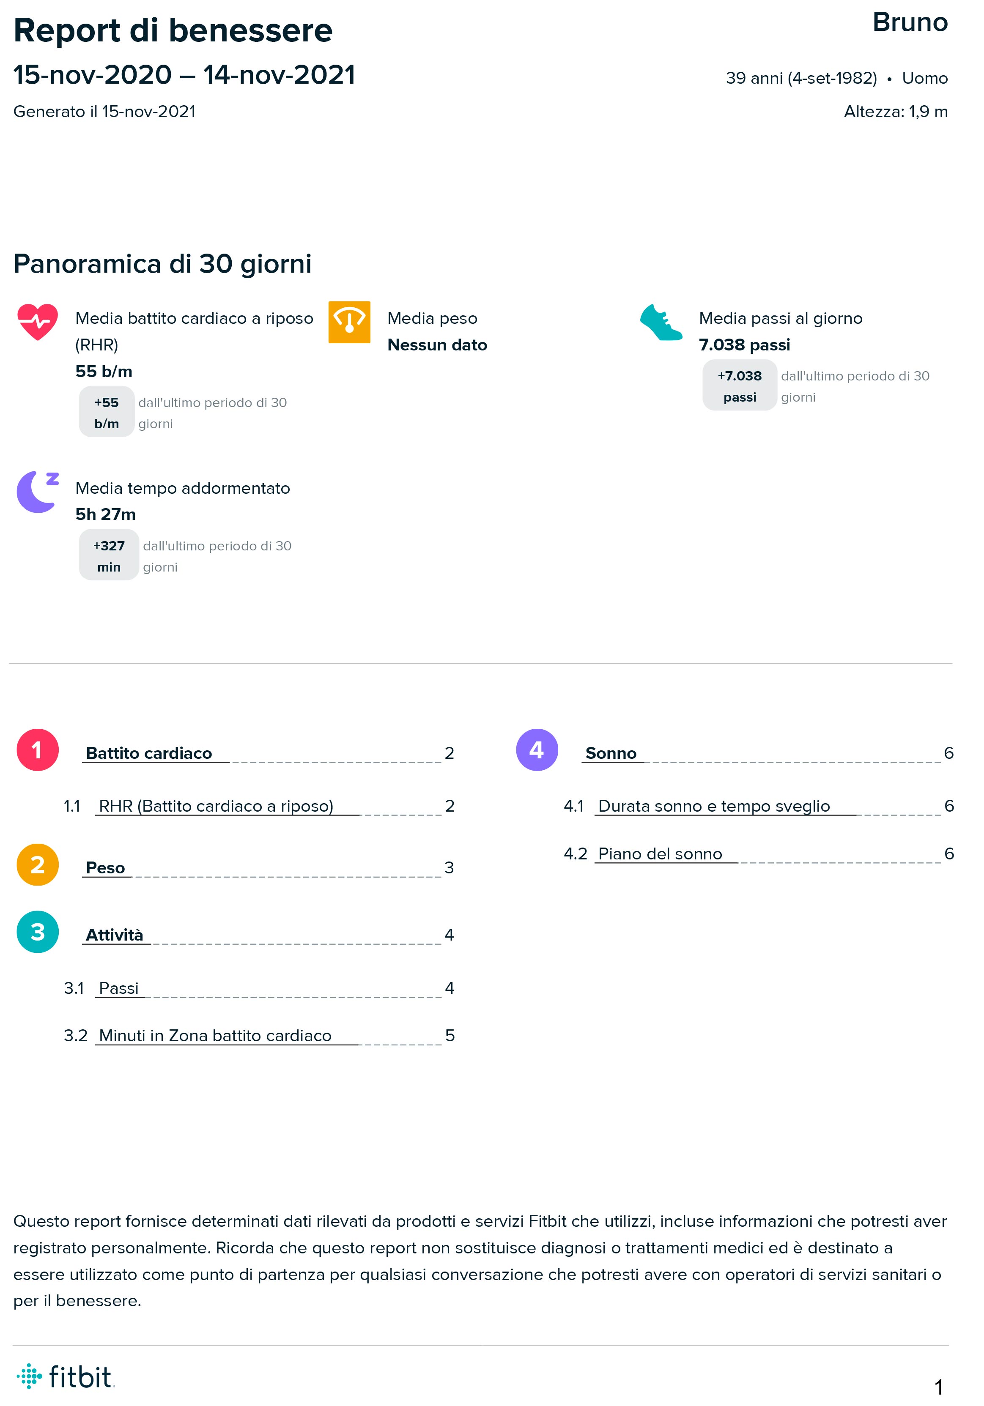Viewport: 984px width, 1406px height.
Task: Go to the Peso section
Action: tap(105, 868)
